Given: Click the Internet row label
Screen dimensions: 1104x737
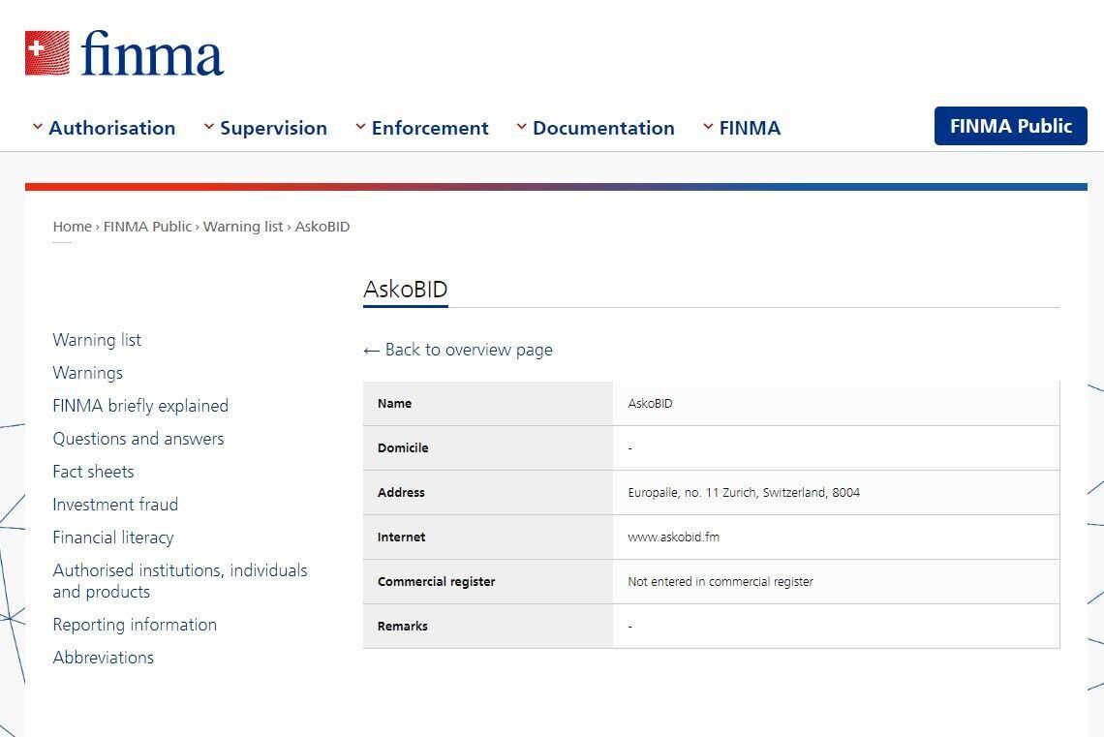Looking at the screenshot, I should 401,537.
